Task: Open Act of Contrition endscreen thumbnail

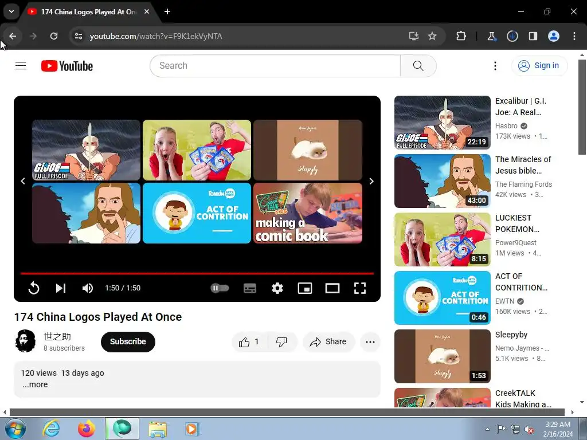Action: click(197, 213)
